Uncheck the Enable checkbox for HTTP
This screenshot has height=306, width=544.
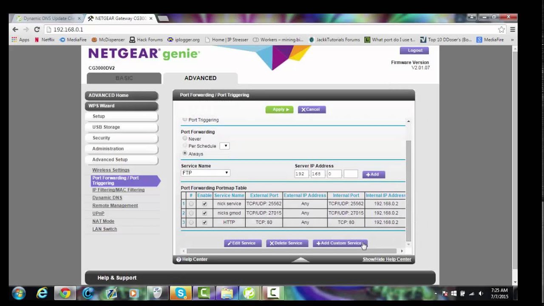click(204, 222)
